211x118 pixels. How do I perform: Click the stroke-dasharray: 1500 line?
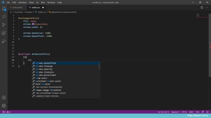[37, 33]
